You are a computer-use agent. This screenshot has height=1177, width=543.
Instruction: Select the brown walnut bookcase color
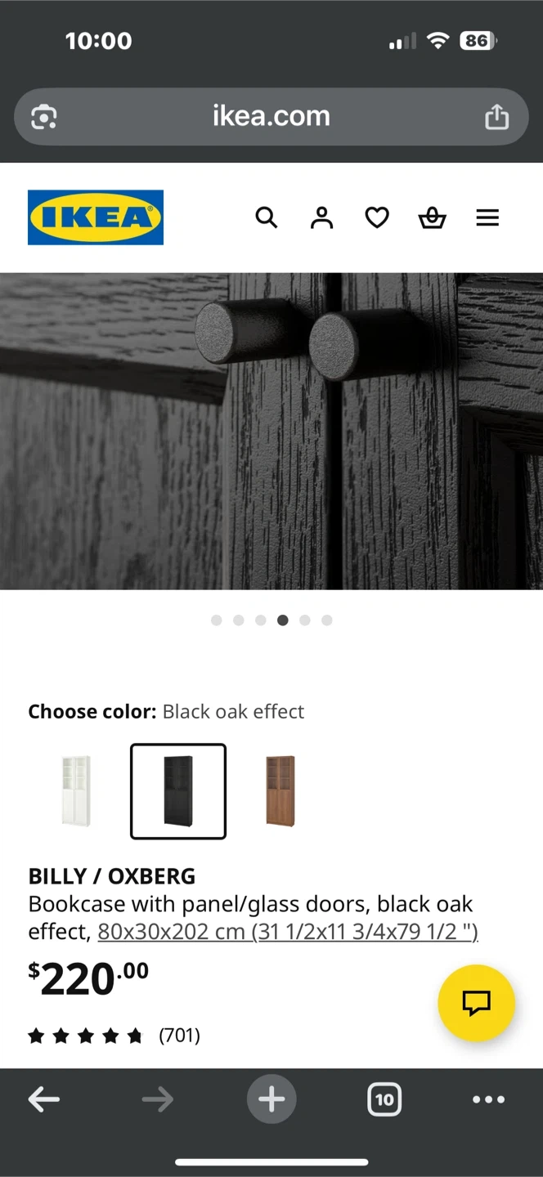click(x=280, y=791)
